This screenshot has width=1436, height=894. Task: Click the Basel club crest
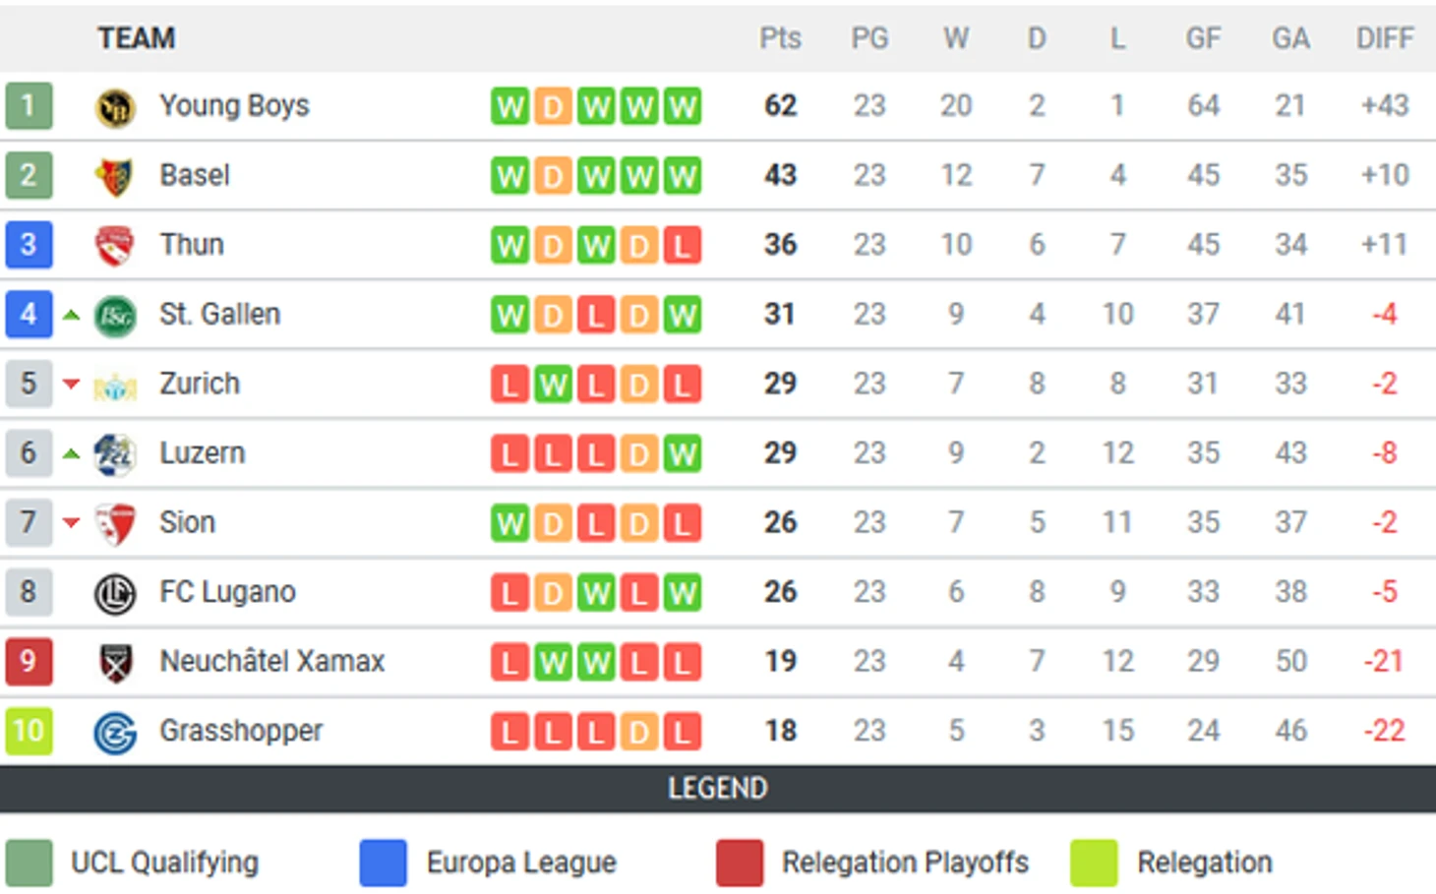(x=115, y=176)
